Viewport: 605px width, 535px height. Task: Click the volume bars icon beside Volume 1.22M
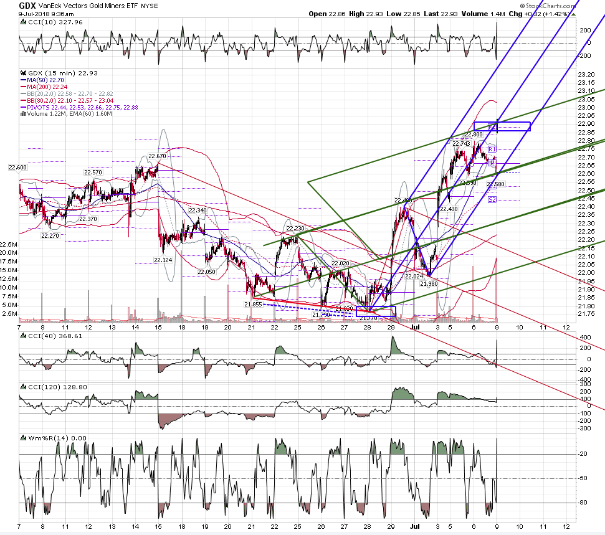(23, 114)
